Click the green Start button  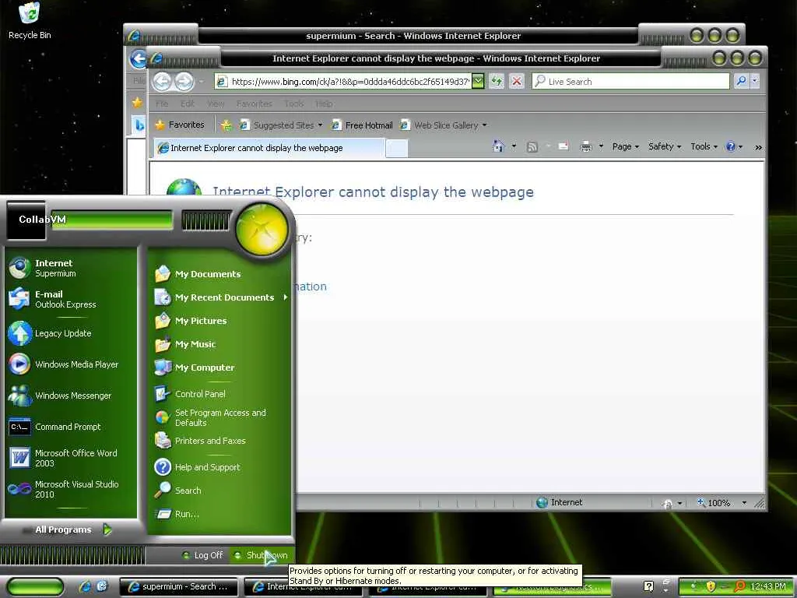(35, 587)
